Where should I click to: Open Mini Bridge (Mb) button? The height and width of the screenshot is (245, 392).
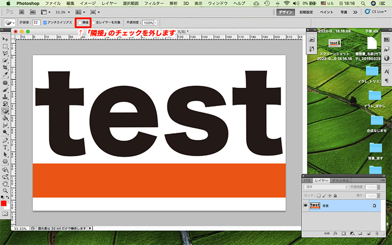tap(32, 11)
